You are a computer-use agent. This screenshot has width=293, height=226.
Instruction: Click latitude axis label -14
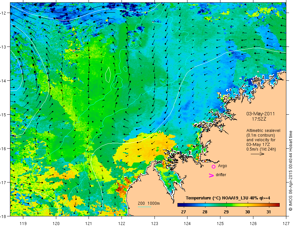coord(3,81)
